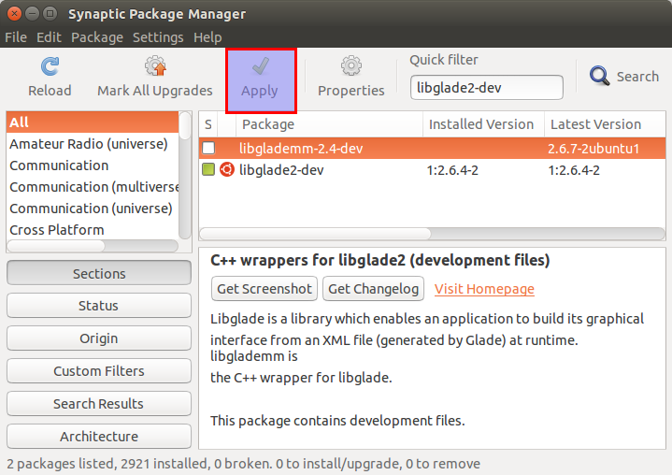Open the Package menu
The width and height of the screenshot is (672, 475).
click(97, 37)
